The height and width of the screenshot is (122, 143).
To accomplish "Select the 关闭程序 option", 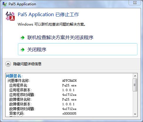I will [78, 49].
